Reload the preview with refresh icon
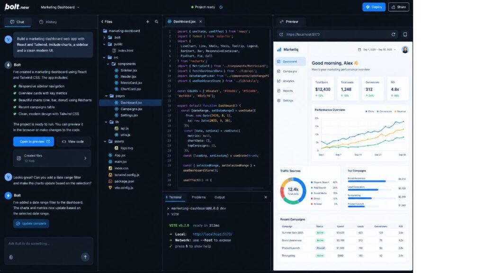485x273 pixels. tap(394, 34)
